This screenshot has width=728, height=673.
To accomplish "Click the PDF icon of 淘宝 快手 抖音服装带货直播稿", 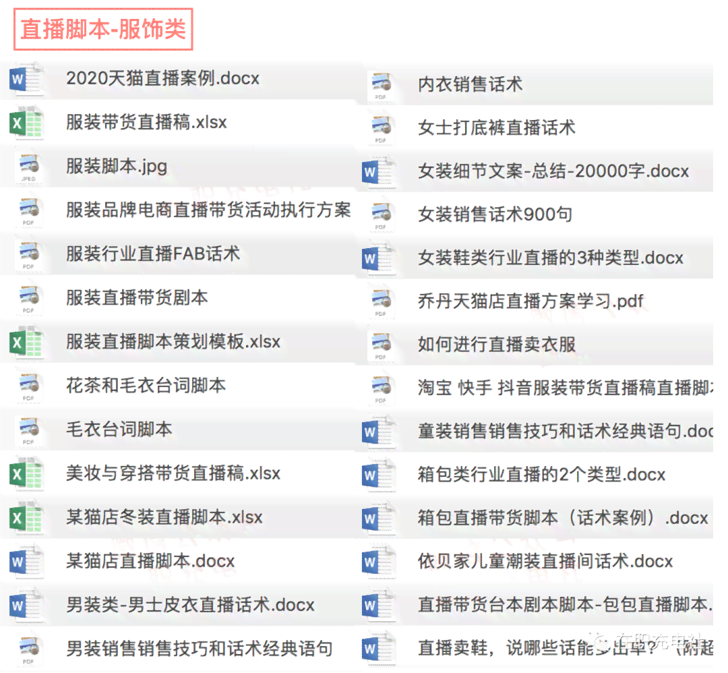I will pos(381,388).
